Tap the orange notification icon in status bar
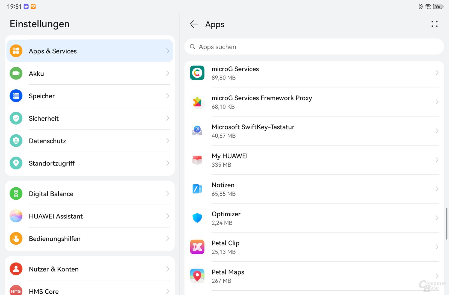This screenshot has height=295, width=449. click(x=33, y=7)
